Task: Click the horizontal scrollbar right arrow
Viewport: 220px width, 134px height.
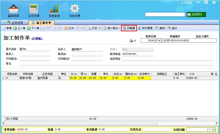Action: tap(216, 123)
